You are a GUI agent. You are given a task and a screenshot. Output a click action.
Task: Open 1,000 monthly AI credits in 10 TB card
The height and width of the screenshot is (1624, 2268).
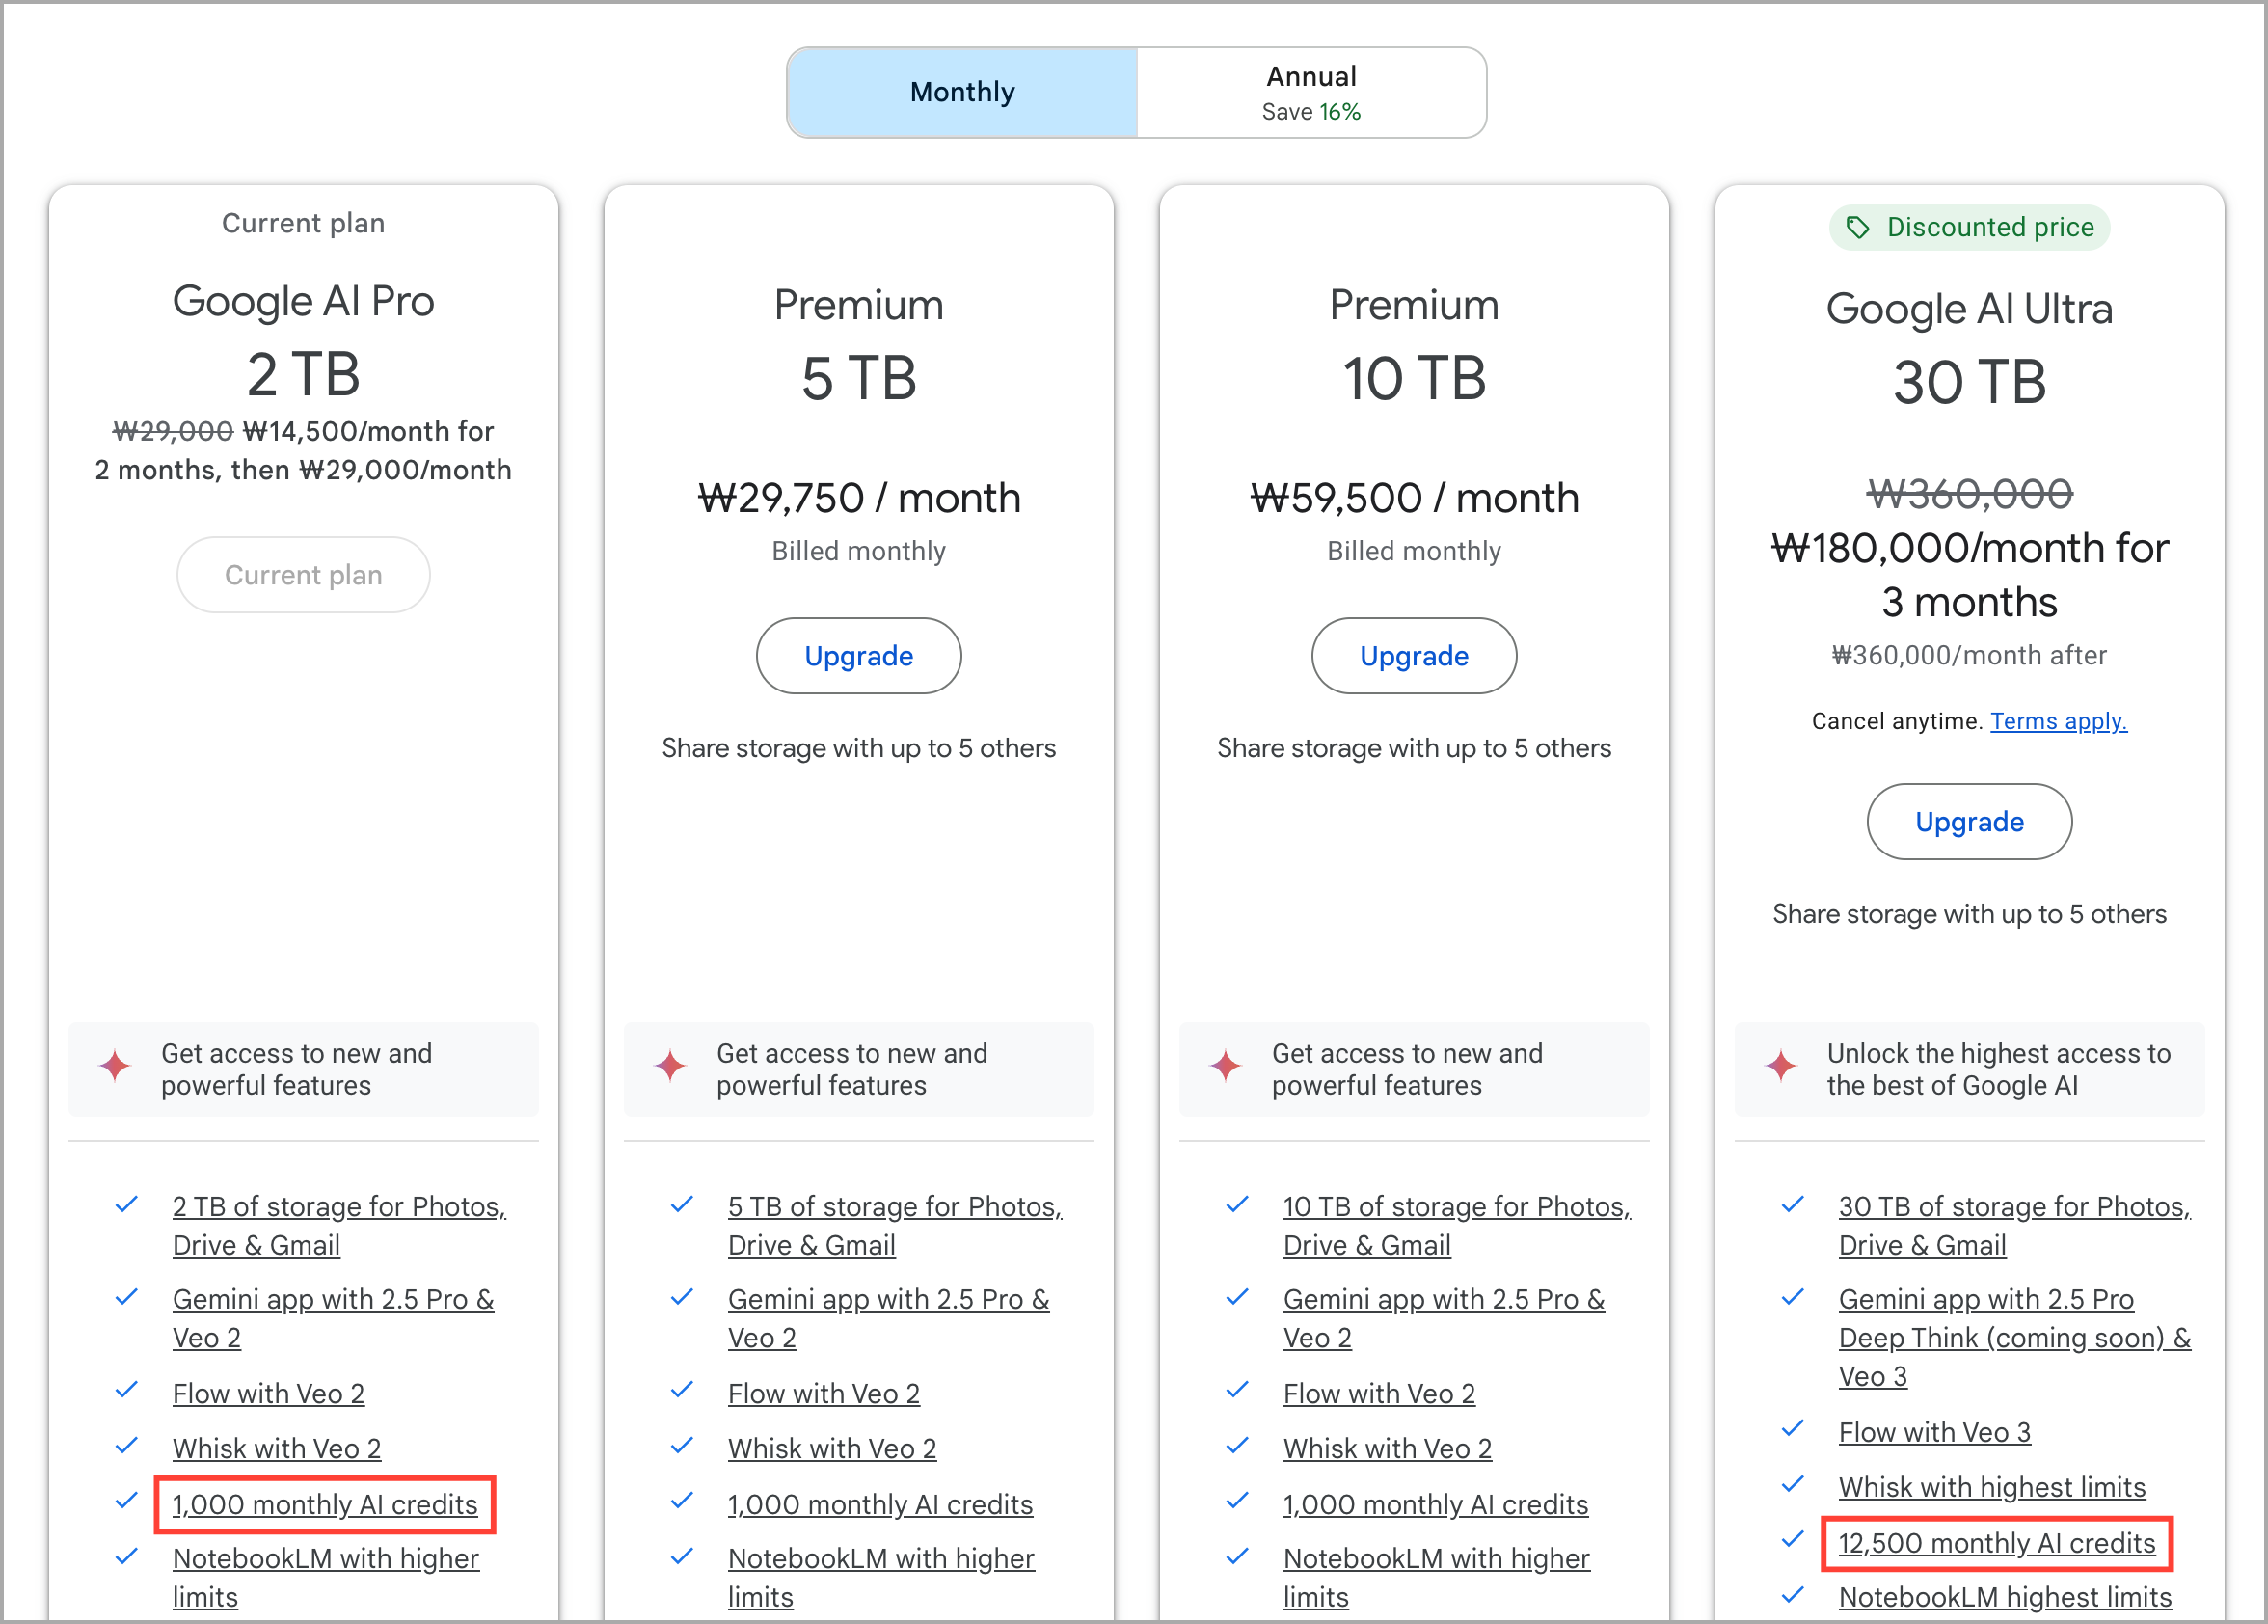click(1435, 1504)
